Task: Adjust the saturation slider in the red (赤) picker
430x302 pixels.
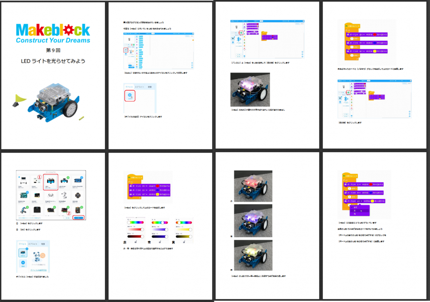Action: click(x=136, y=229)
